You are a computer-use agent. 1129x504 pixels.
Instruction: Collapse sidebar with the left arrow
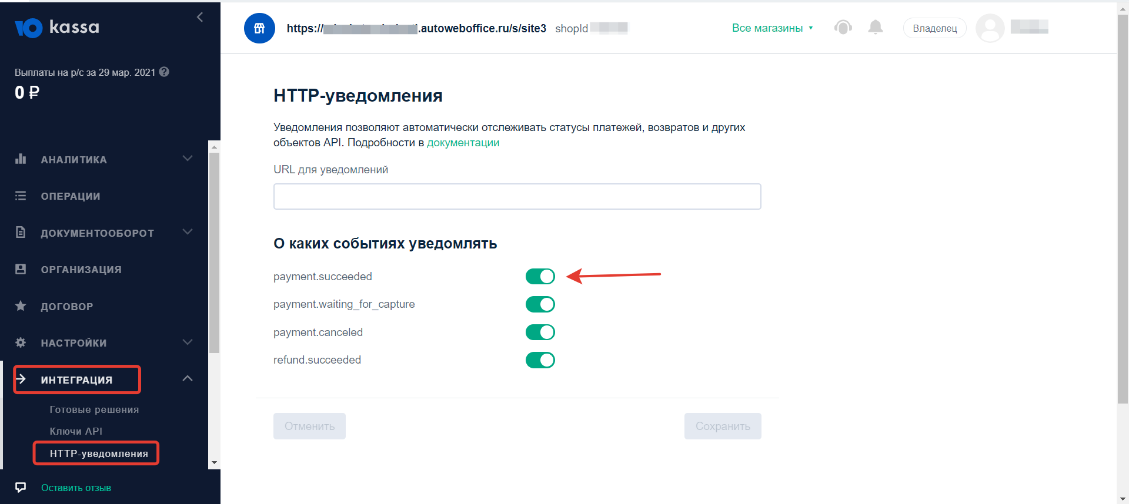[x=200, y=17]
